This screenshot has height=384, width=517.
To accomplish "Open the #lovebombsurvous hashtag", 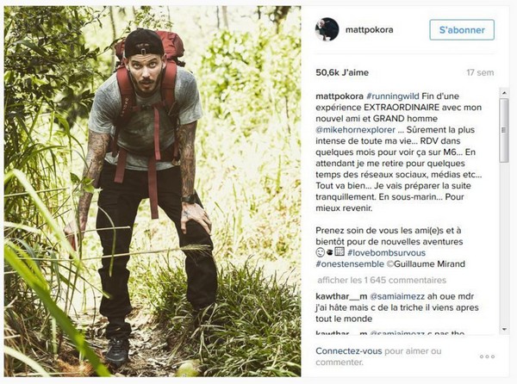I will (386, 252).
